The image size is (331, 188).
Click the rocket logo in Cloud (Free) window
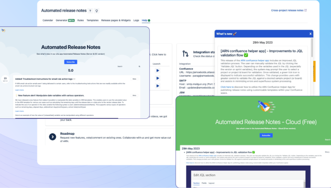coord(266,106)
